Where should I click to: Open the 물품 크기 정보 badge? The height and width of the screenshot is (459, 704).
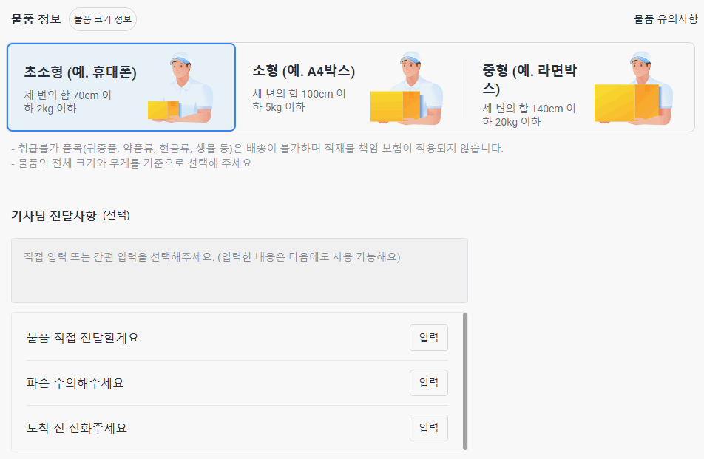click(102, 20)
